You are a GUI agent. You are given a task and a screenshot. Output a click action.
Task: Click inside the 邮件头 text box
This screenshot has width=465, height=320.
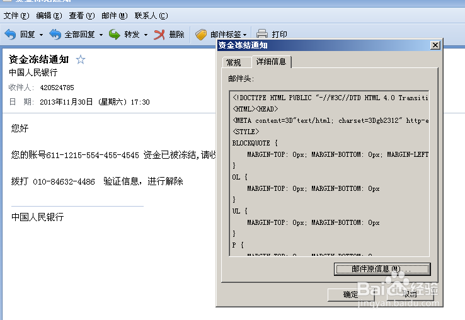(x=329, y=173)
